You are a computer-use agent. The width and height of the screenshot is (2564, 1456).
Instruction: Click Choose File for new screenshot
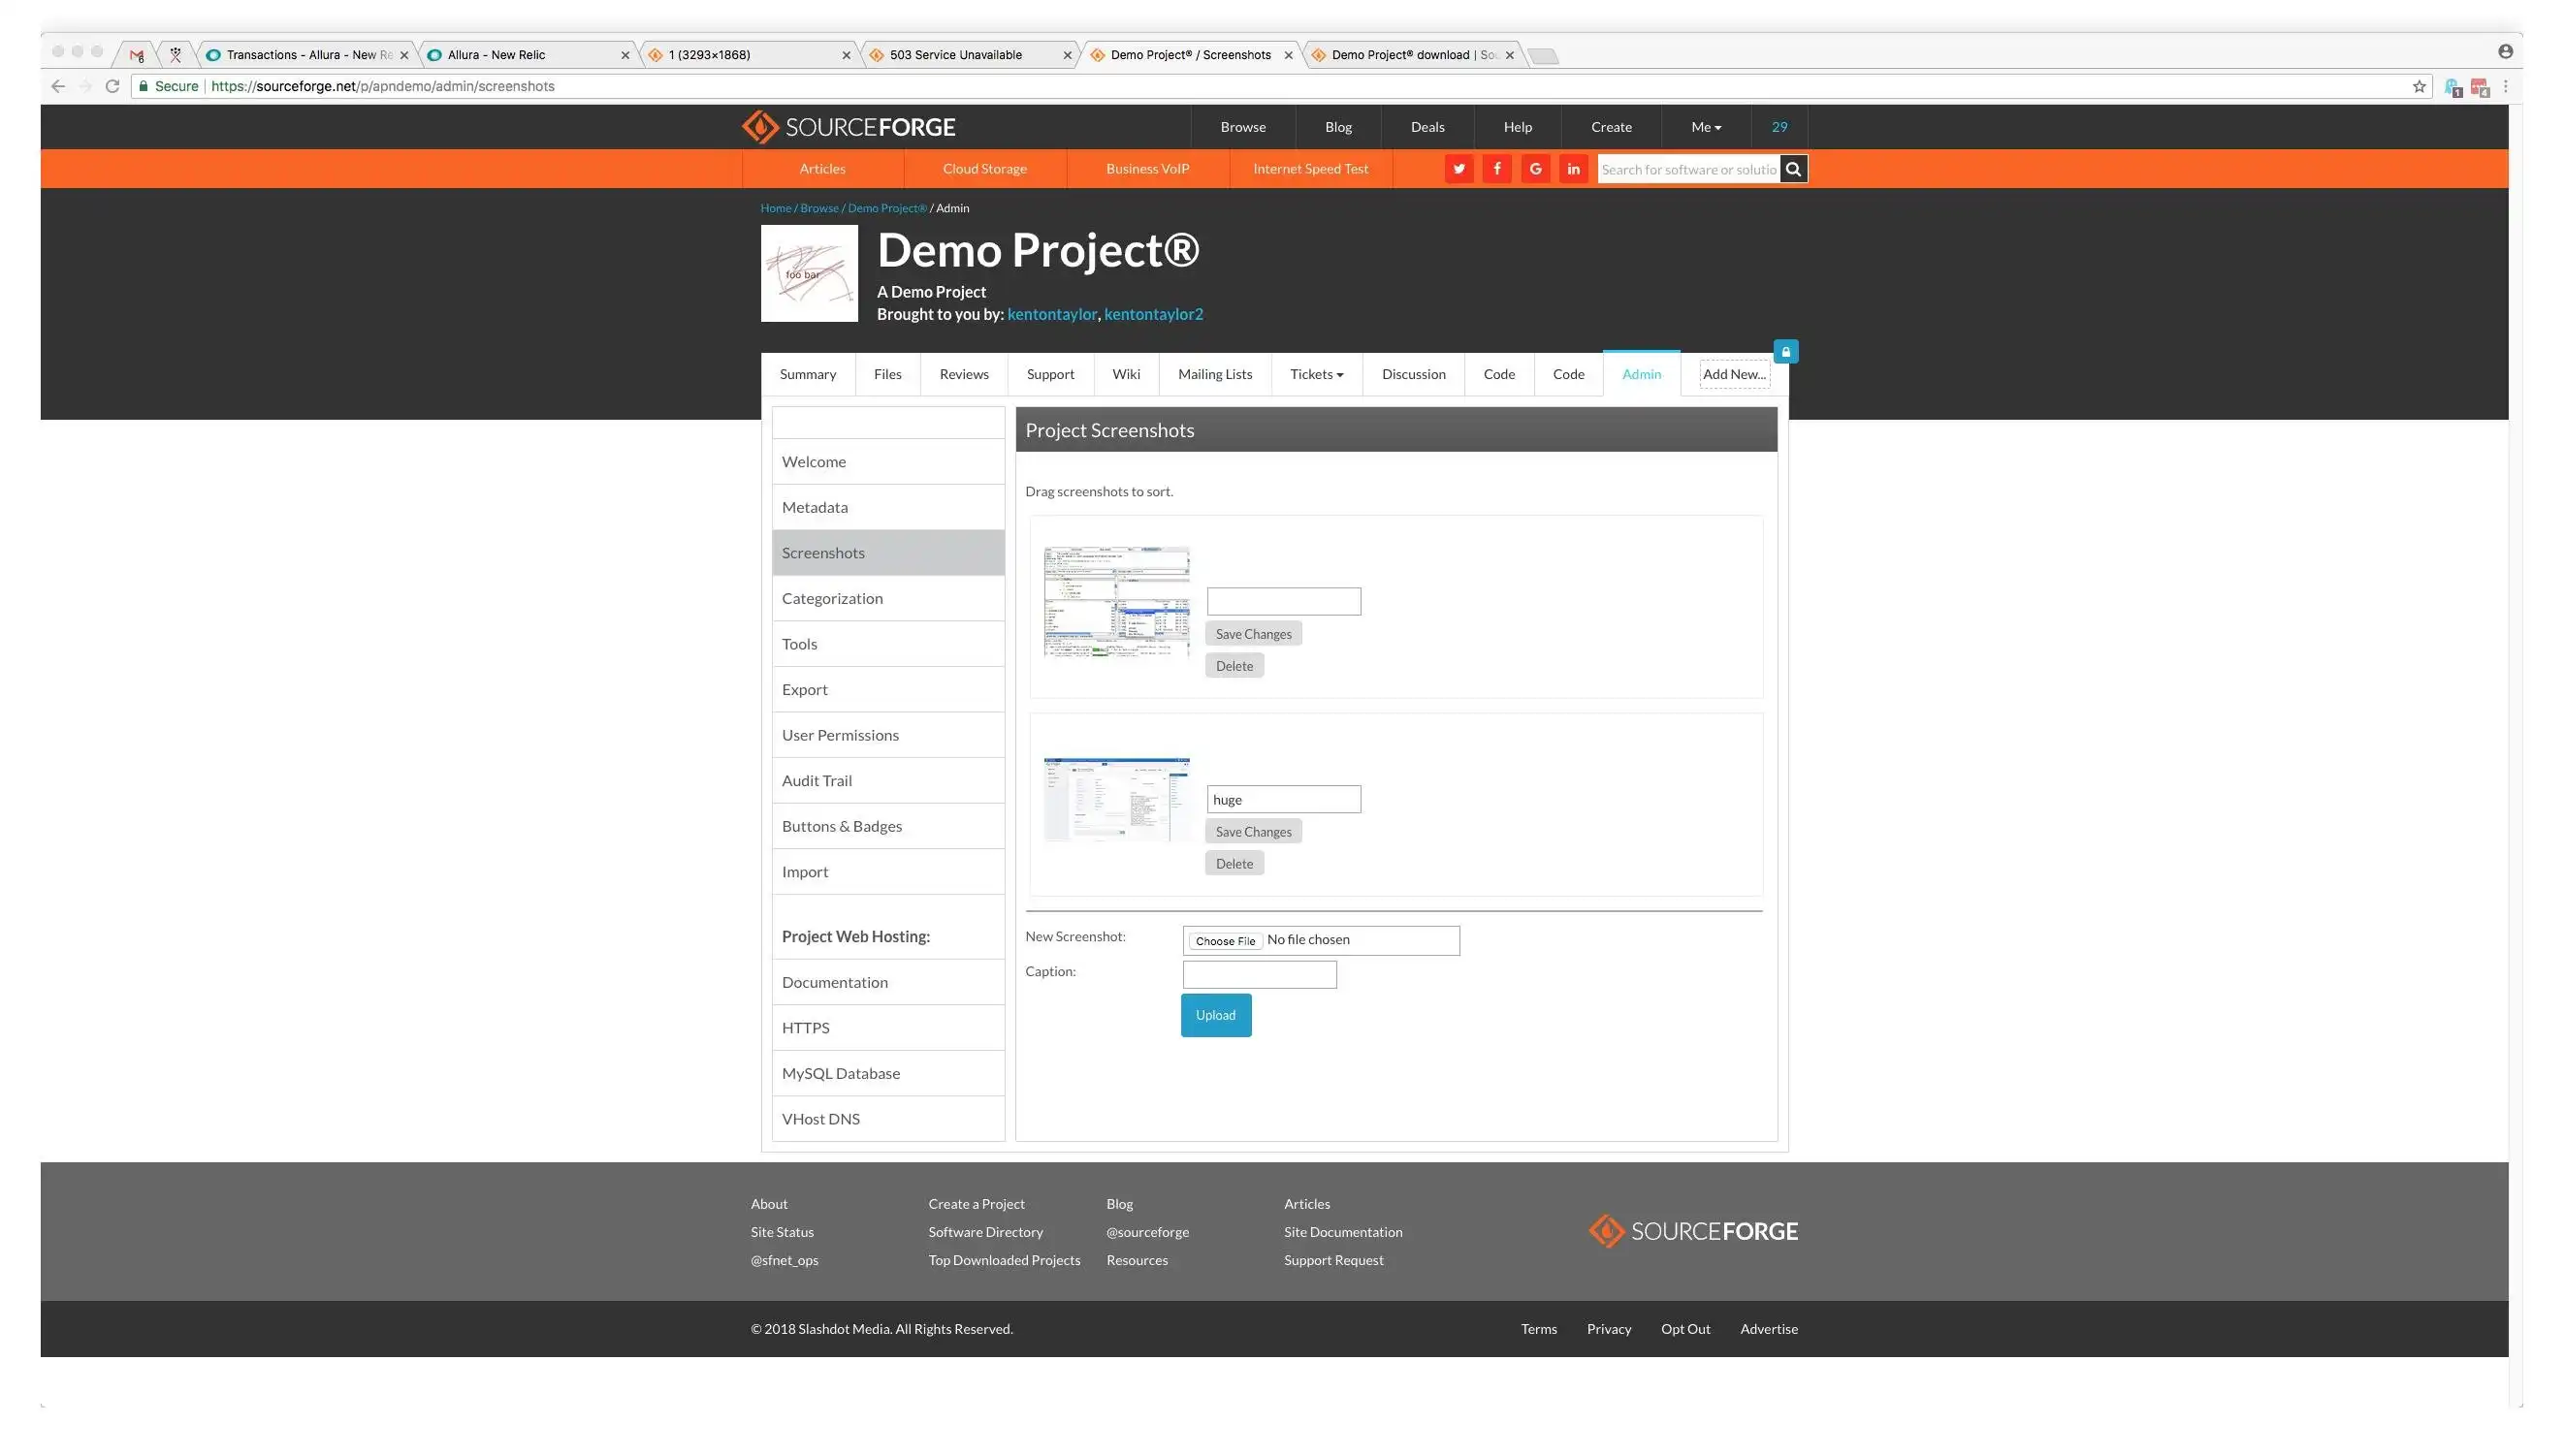(x=1226, y=938)
